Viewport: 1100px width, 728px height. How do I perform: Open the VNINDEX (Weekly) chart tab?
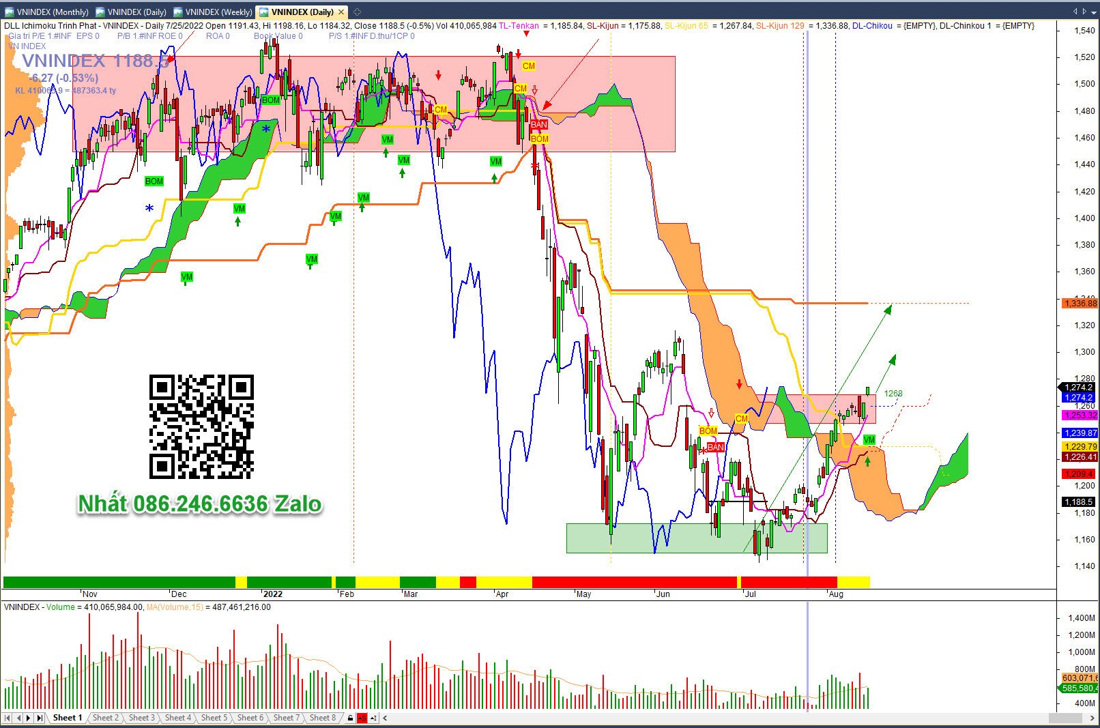pos(212,12)
